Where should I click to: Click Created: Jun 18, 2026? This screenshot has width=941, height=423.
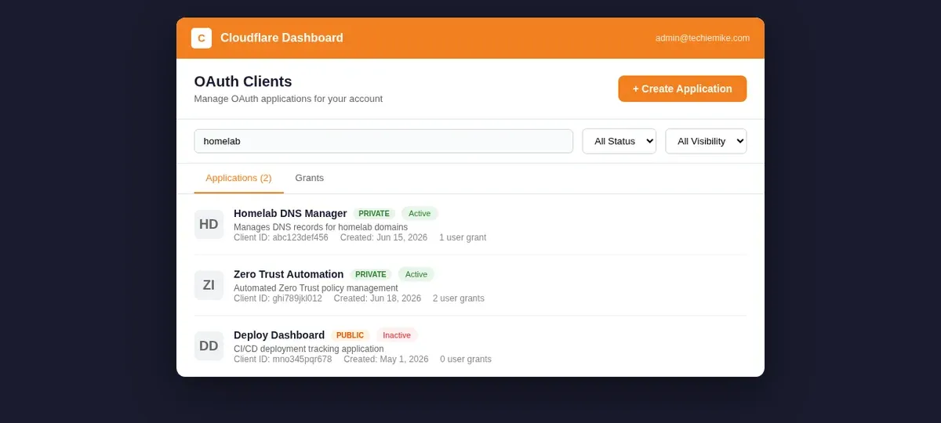(377, 298)
